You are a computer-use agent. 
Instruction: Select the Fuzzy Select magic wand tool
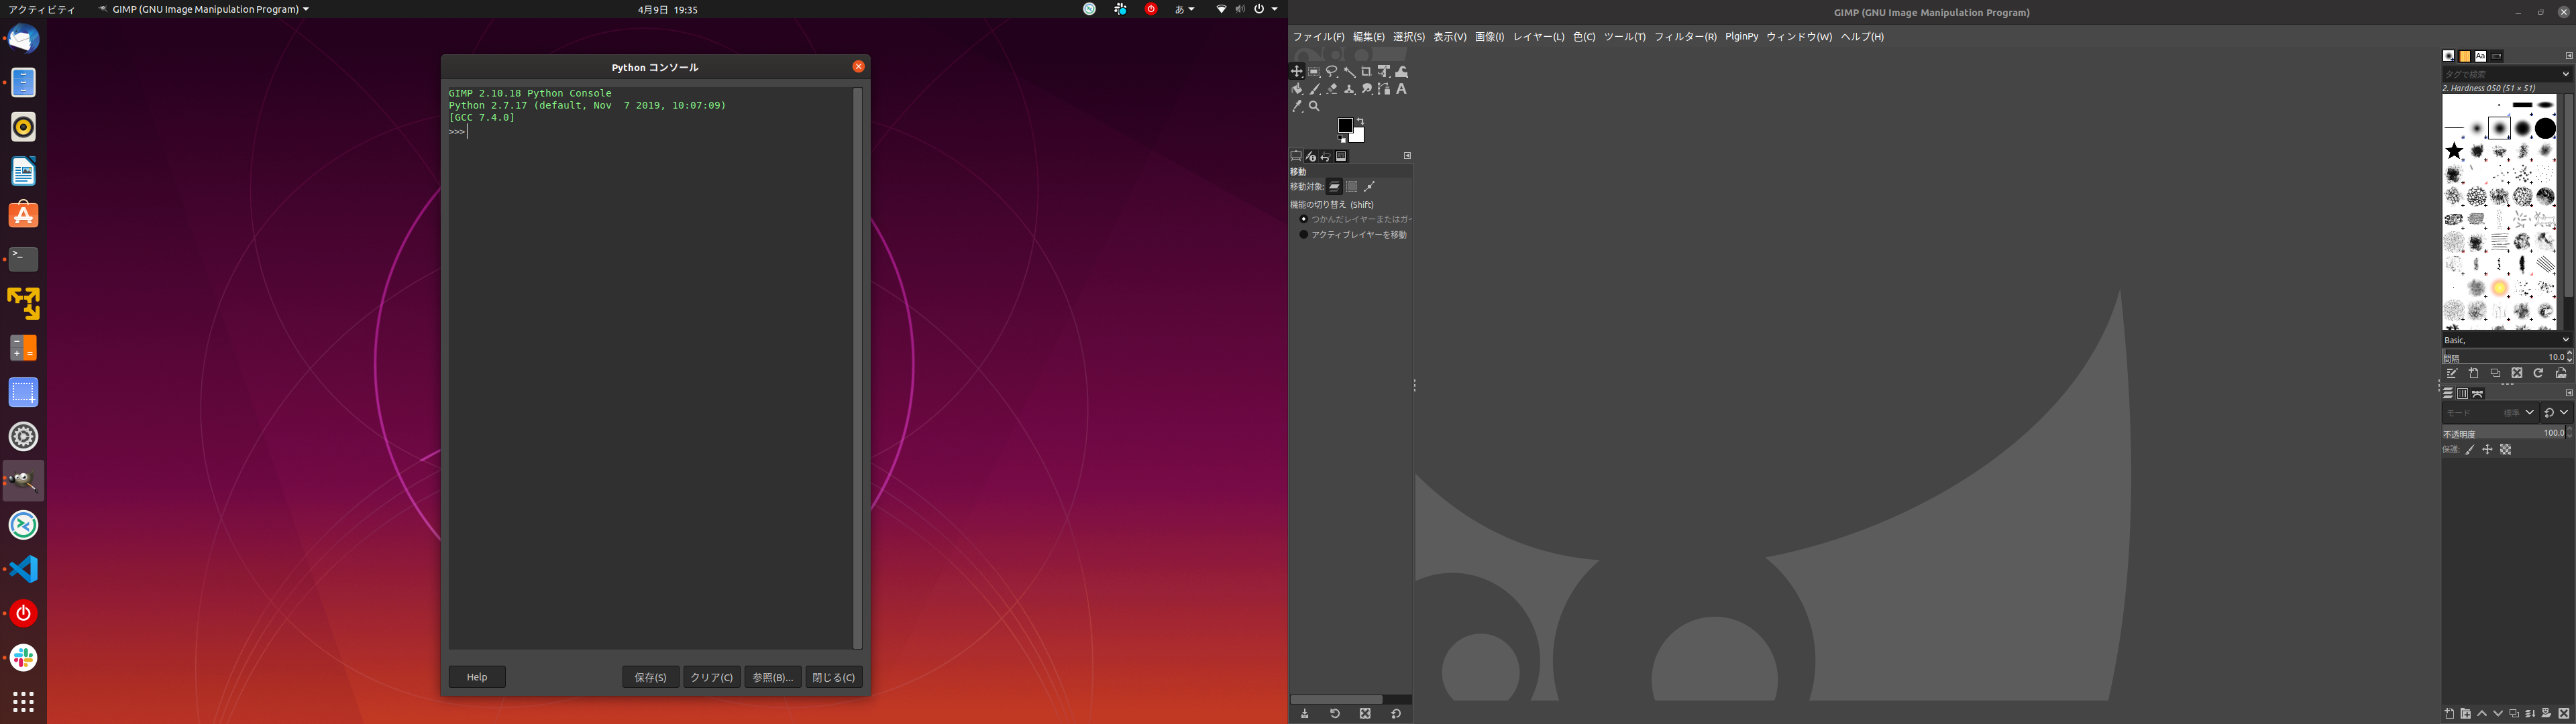point(1349,72)
